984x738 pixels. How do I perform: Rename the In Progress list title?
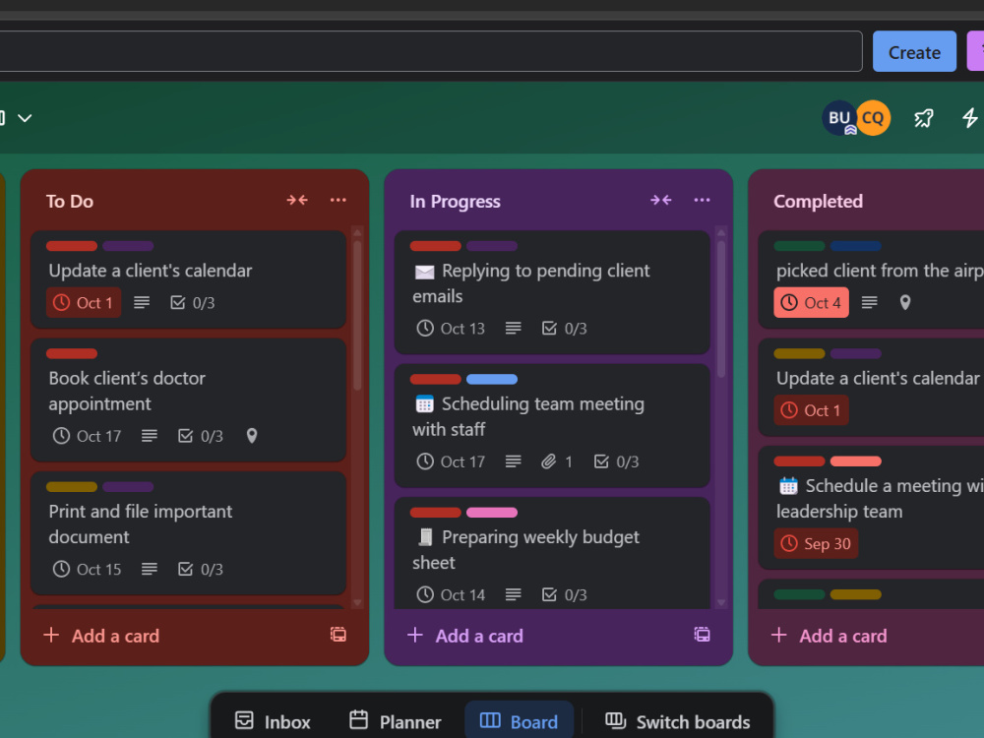(455, 202)
